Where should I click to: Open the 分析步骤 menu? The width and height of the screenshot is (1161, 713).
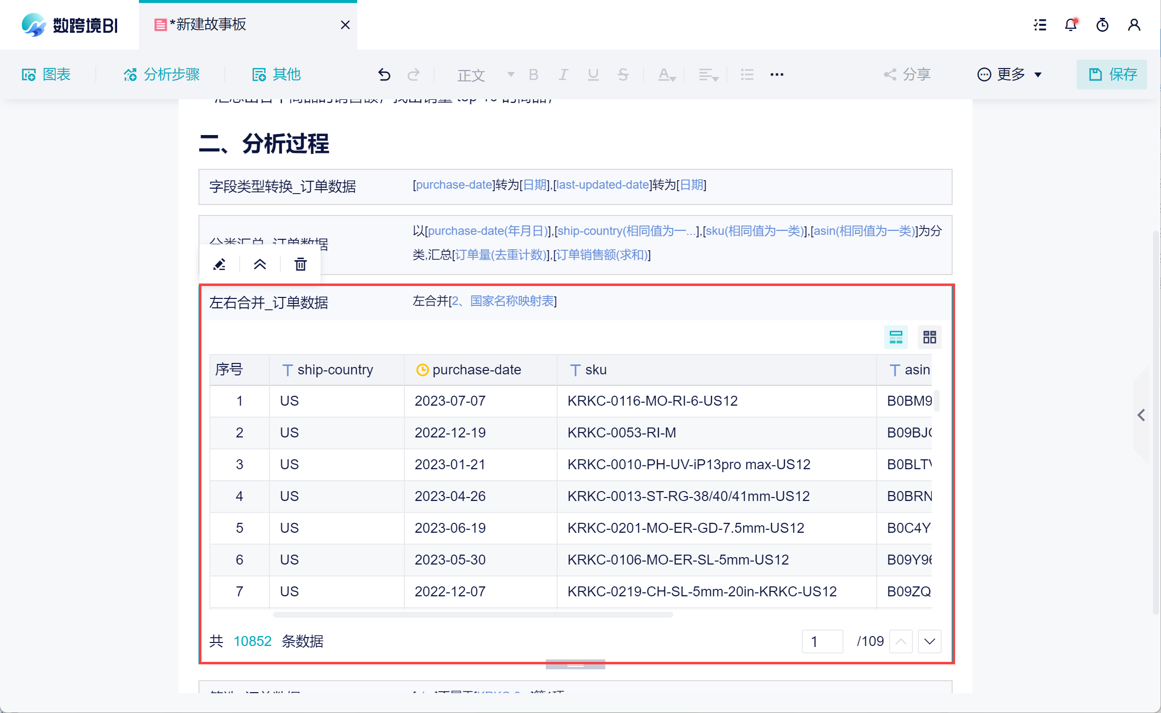pos(162,74)
